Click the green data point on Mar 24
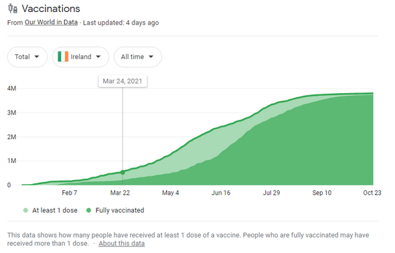395x253 pixels. 123,173
